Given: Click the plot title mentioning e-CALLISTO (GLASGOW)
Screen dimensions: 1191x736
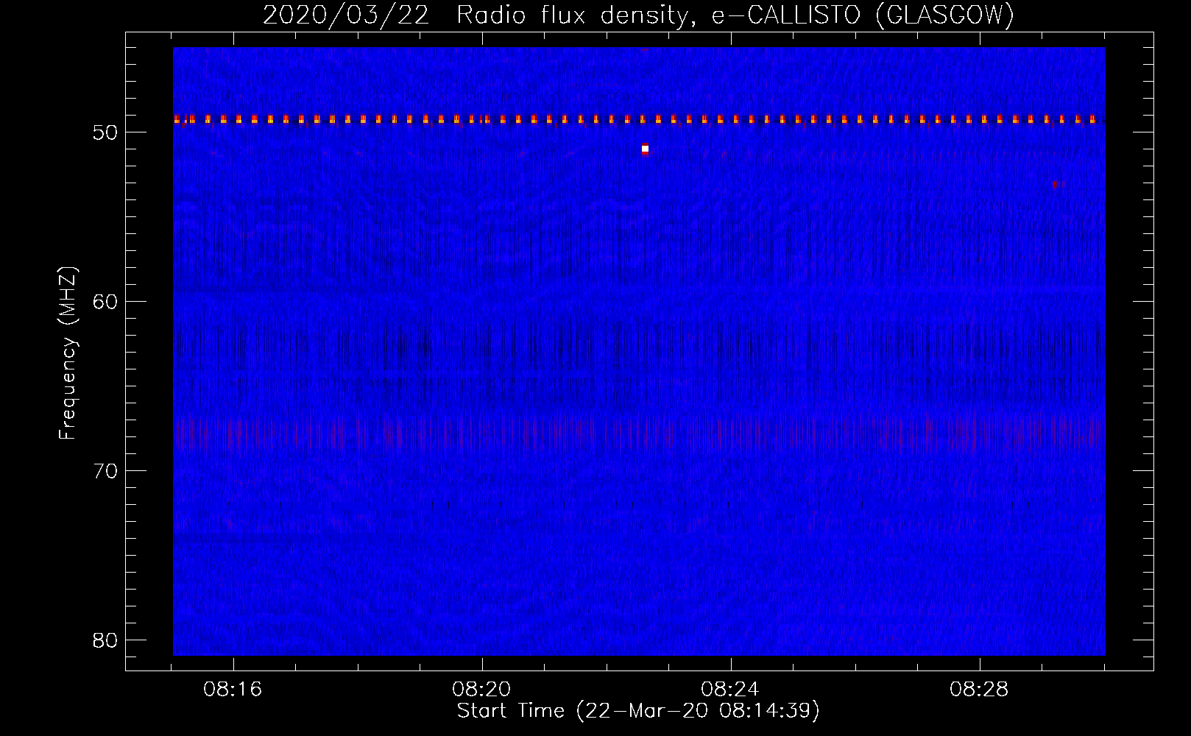Looking at the screenshot, I should 638,15.
